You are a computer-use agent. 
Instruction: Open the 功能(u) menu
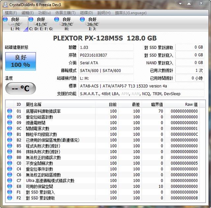tap(45, 13)
